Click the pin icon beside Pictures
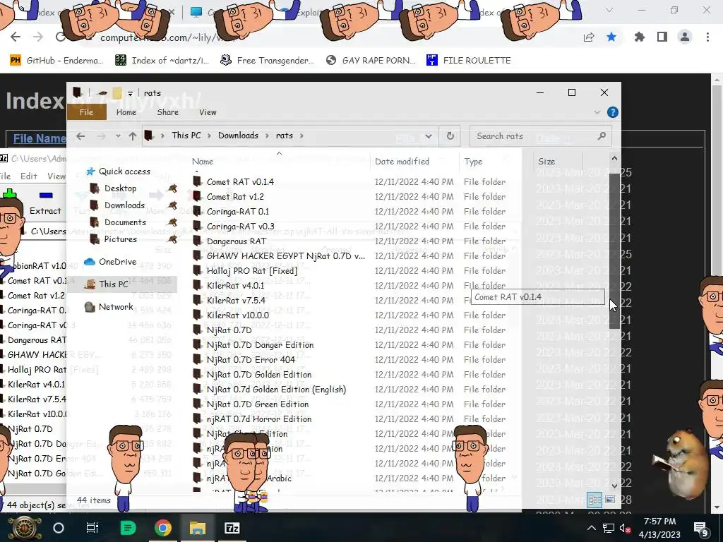This screenshot has width=723, height=542. coord(172,239)
